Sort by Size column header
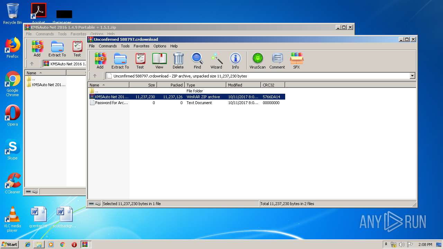Screen dimensions: 443x249 143,85
